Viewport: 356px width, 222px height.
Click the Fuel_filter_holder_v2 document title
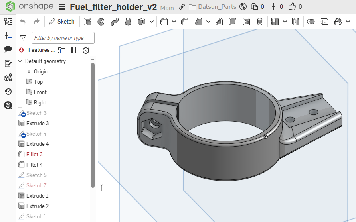click(113, 7)
